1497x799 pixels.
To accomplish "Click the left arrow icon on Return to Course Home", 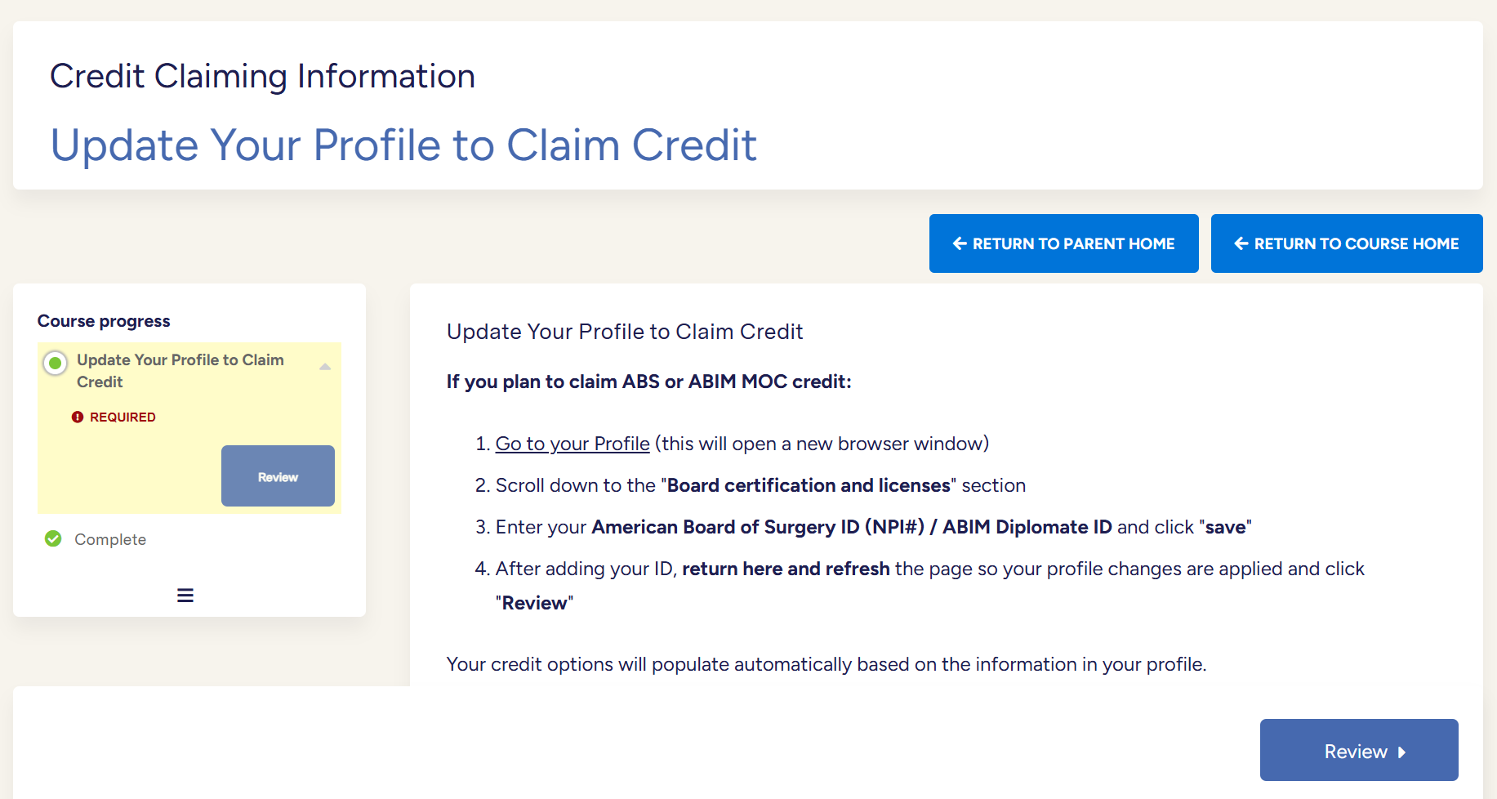I will click(x=1241, y=243).
